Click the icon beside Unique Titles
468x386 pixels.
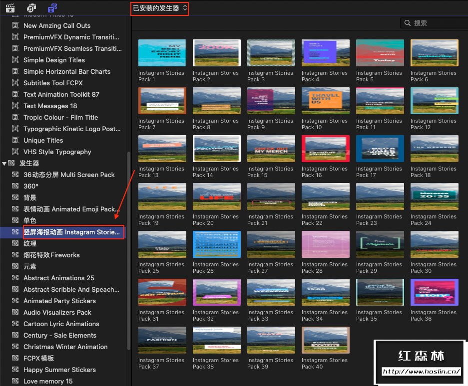click(15, 140)
